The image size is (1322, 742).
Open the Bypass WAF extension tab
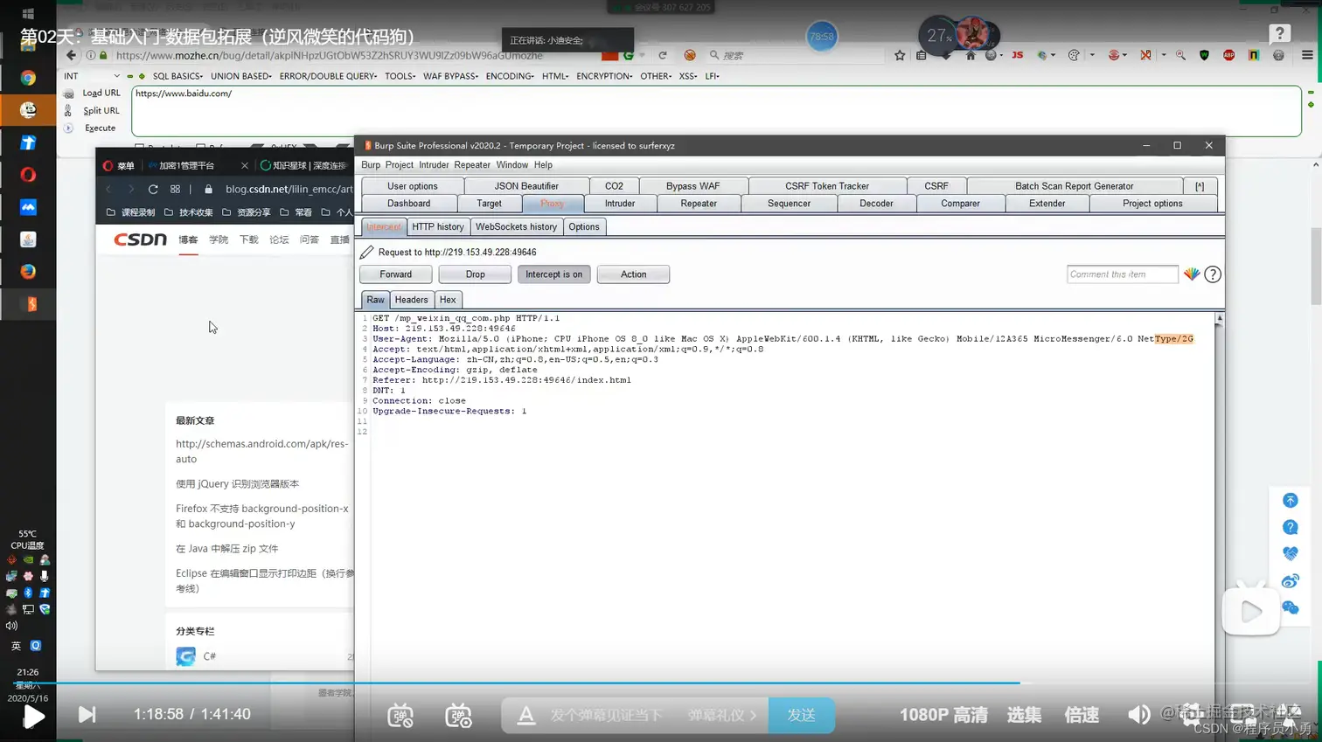coord(692,186)
